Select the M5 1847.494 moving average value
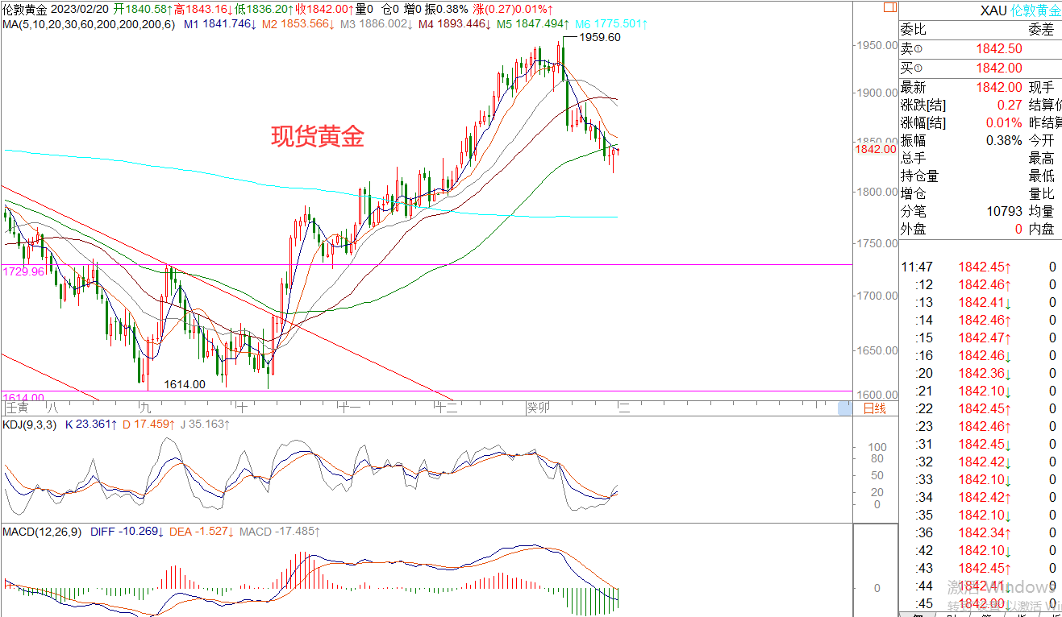The width and height of the screenshot is (1062, 617). 533,24
